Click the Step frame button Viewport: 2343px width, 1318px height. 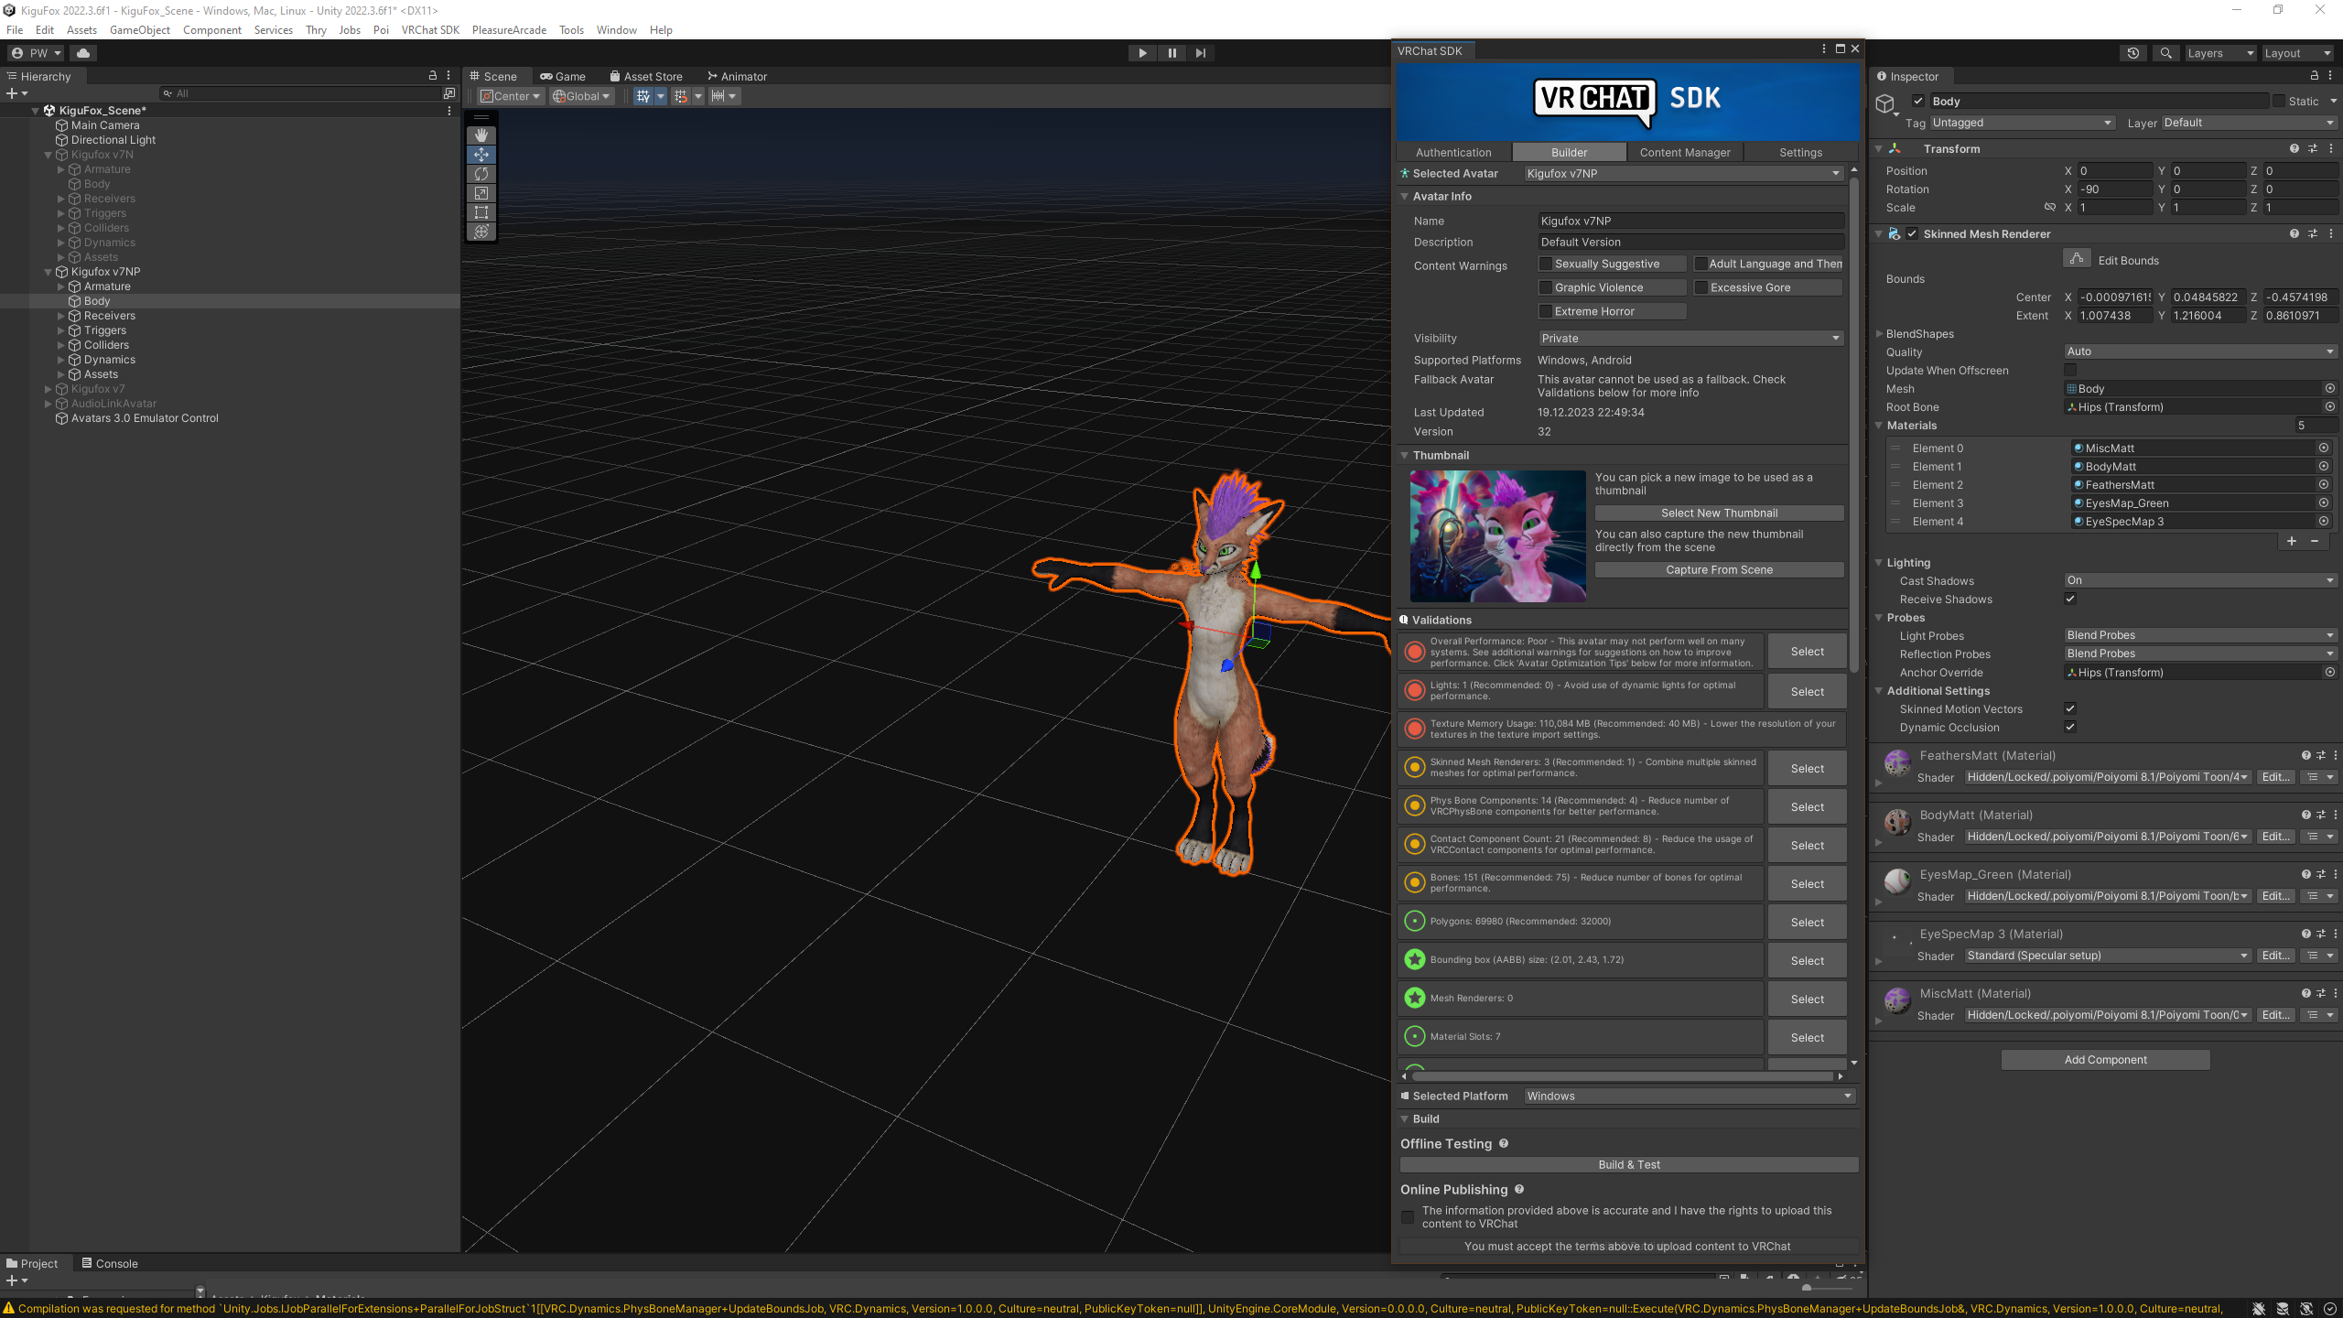point(1200,53)
